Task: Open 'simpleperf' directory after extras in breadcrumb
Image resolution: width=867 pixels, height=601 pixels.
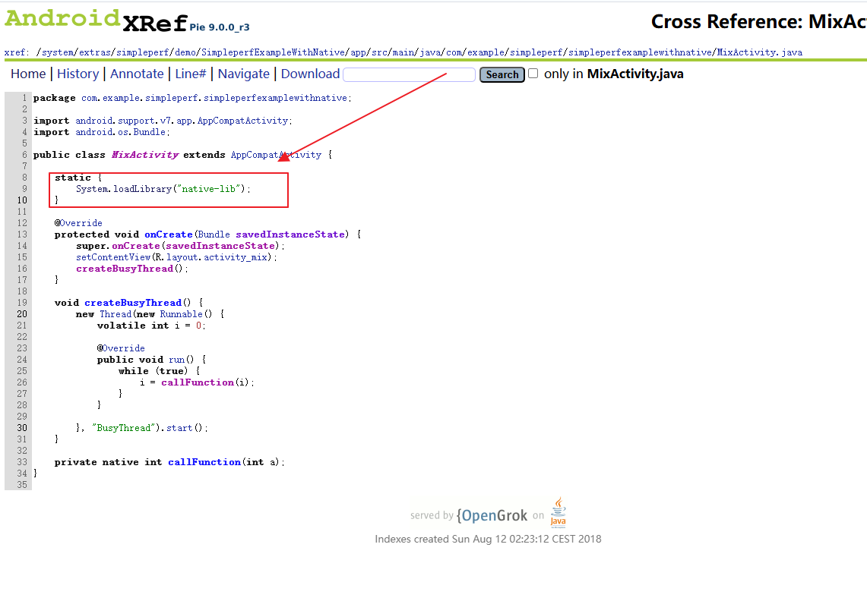Action: click(x=143, y=52)
